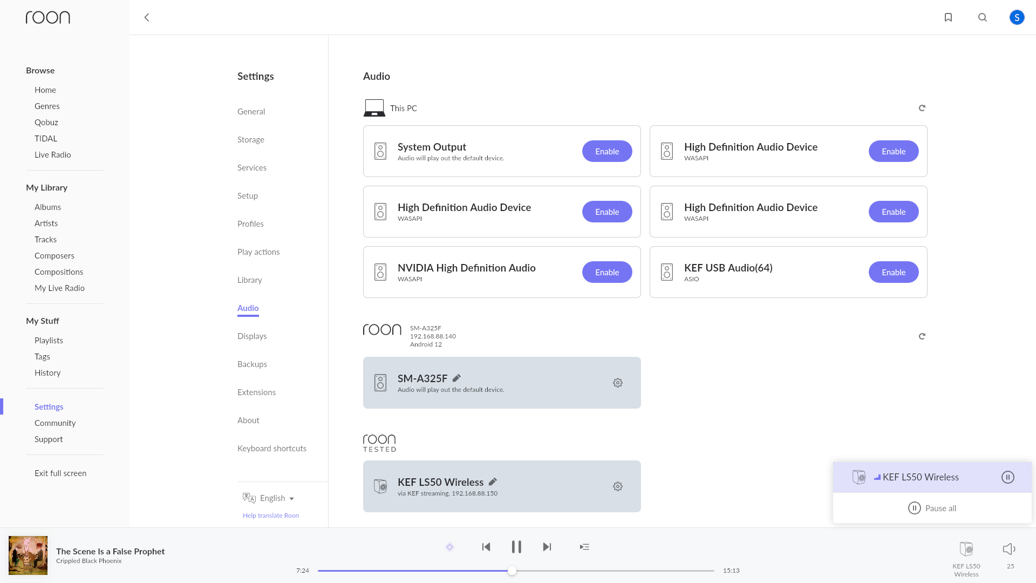Open Backups settings tab
This screenshot has width=1036, height=583.
[252, 364]
